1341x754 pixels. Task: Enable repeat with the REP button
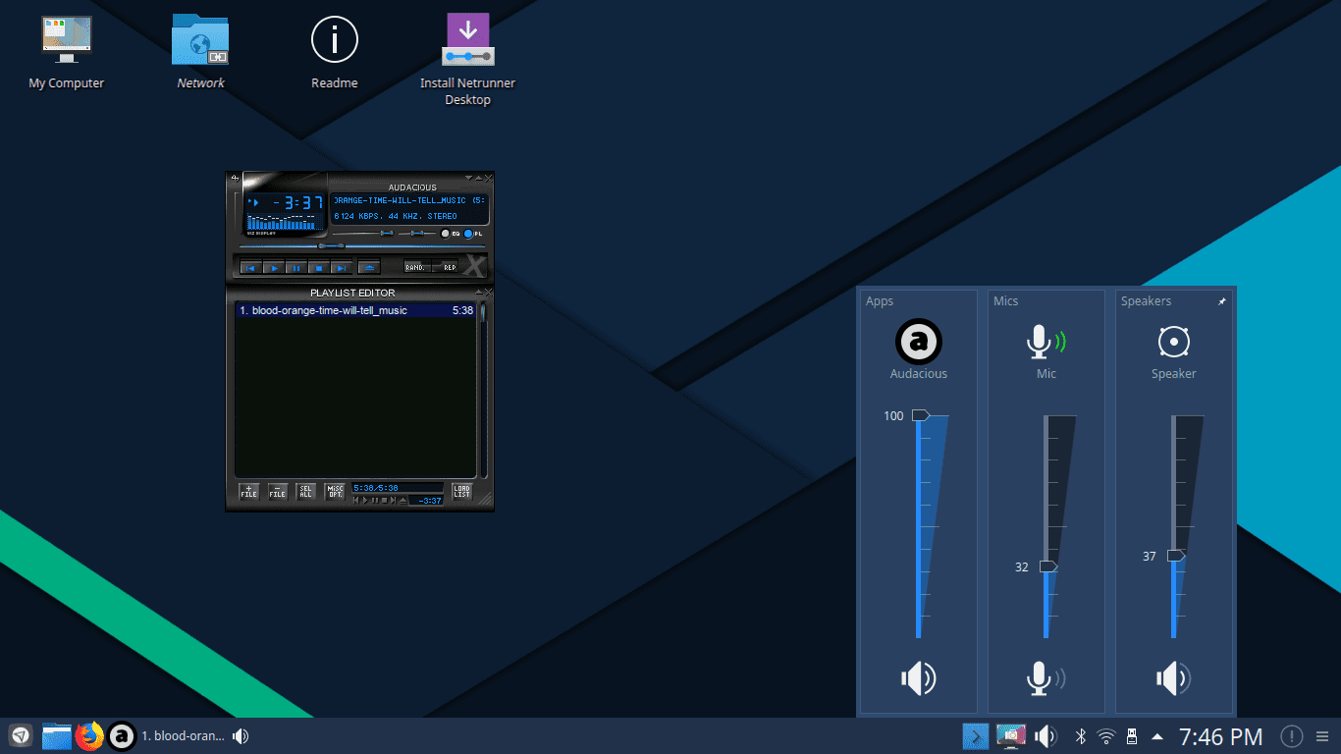tap(448, 267)
